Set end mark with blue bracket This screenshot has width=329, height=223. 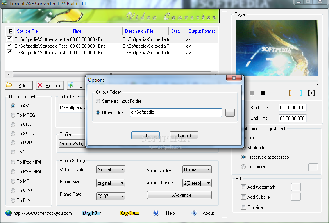click(301, 93)
